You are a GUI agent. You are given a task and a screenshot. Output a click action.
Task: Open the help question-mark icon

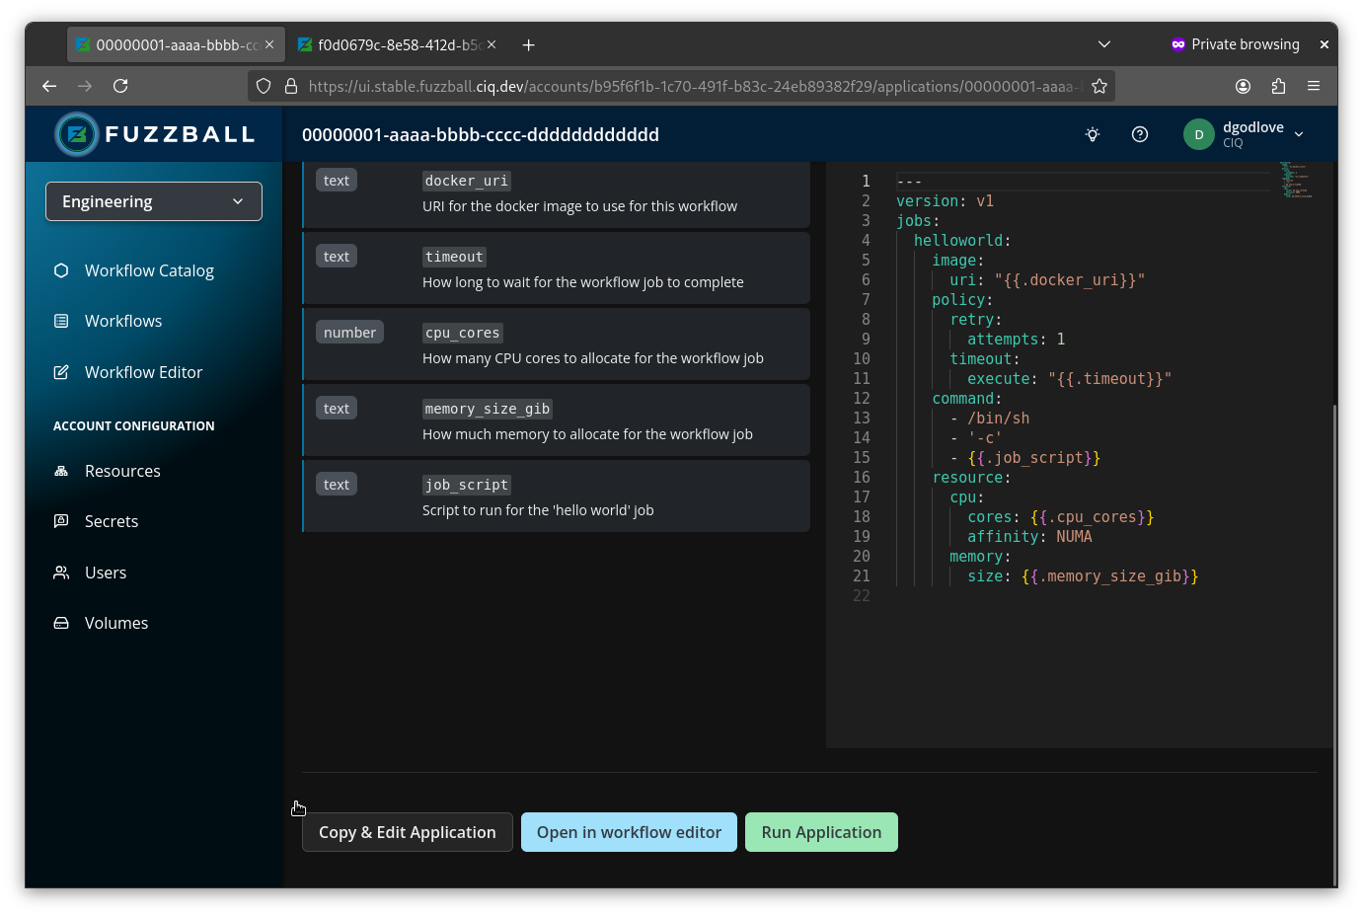click(x=1140, y=134)
